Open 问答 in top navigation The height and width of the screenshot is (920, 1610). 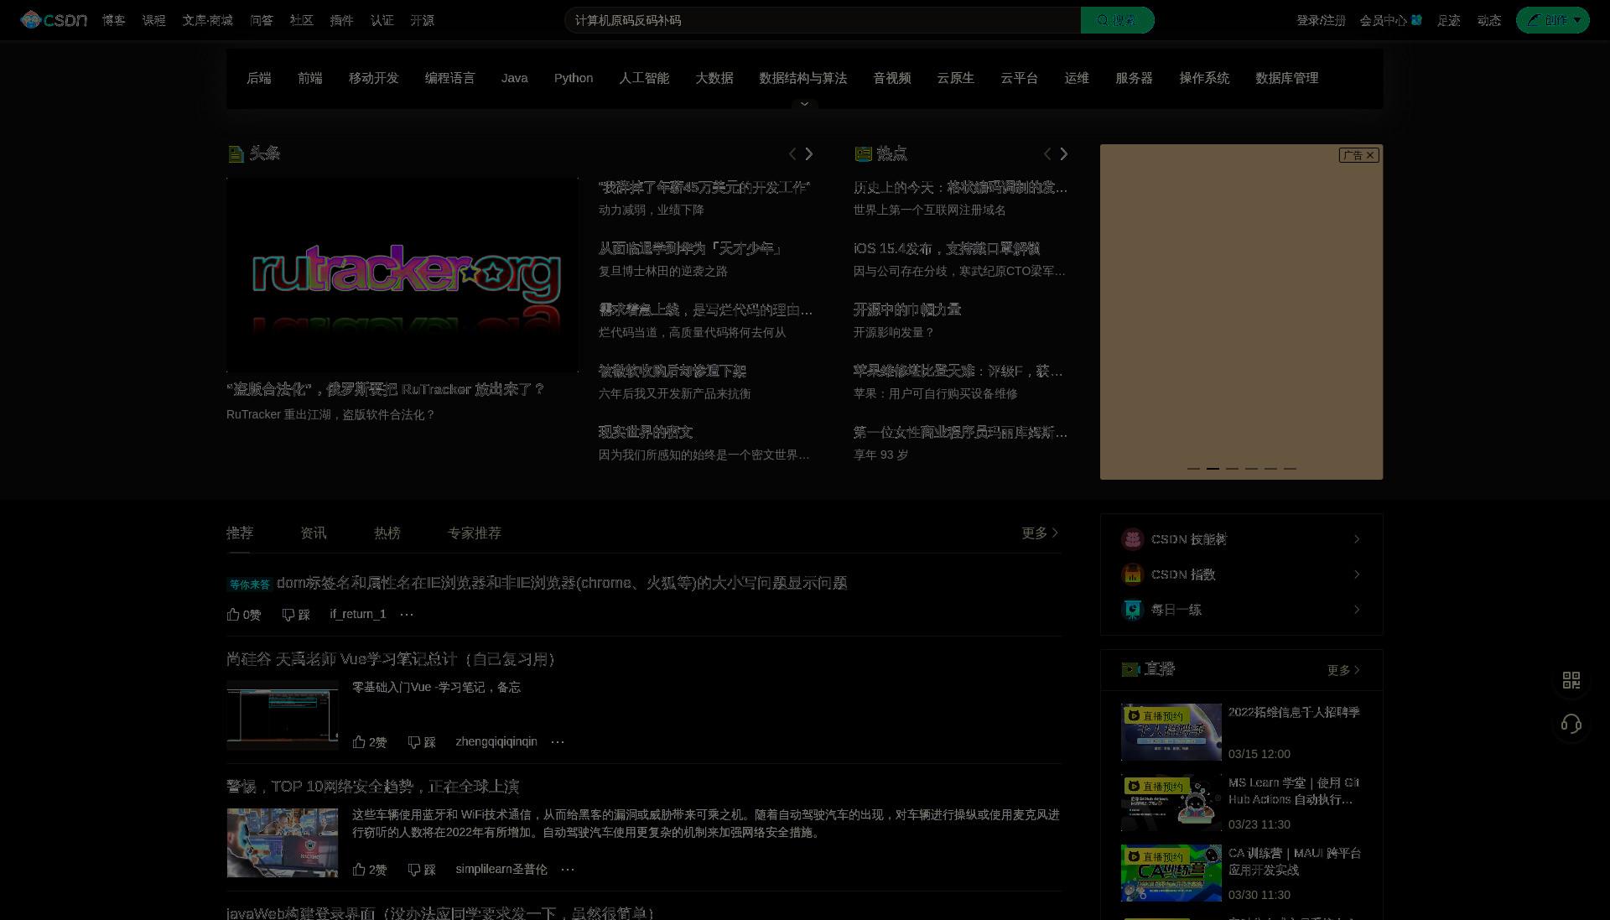[262, 20]
